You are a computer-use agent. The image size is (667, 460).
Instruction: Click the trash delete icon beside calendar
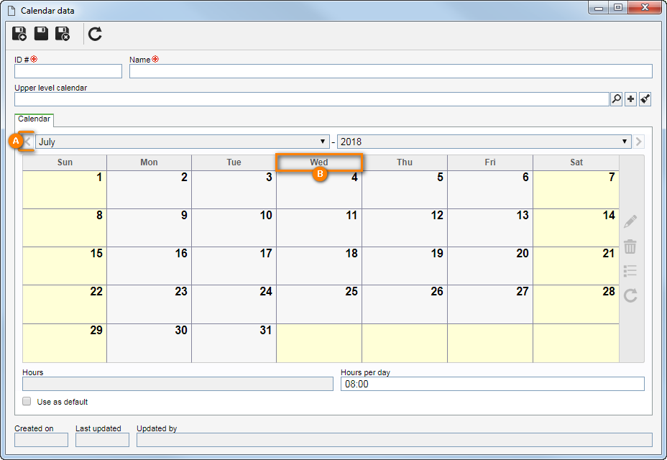[630, 247]
